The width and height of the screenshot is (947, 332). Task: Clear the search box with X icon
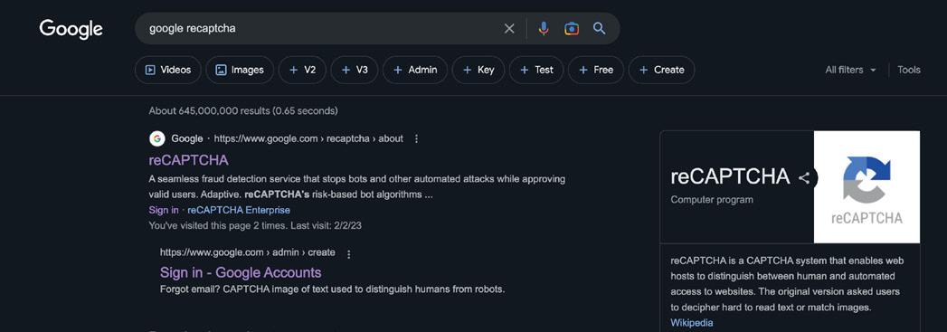tap(509, 28)
